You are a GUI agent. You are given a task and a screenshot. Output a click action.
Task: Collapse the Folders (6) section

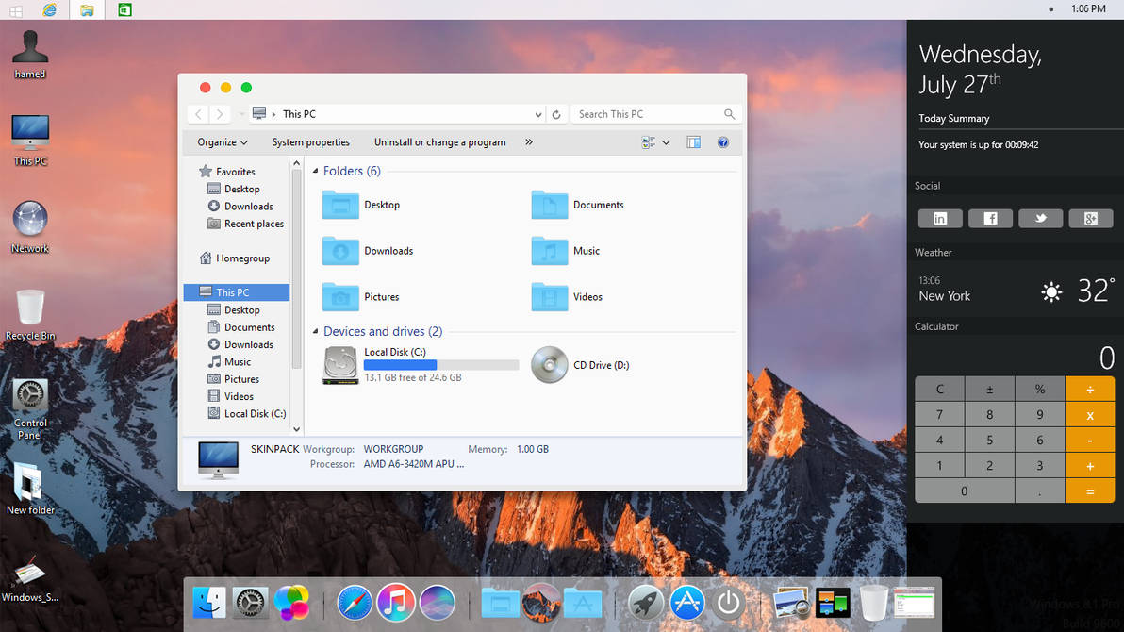(x=316, y=171)
